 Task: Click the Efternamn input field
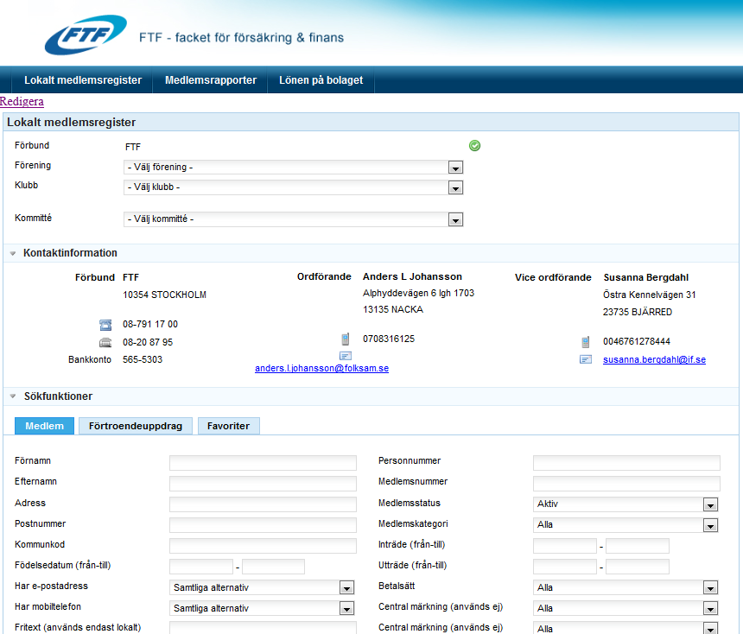(x=263, y=484)
